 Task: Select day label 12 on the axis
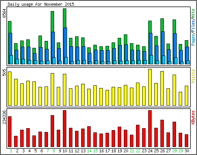(x=77, y=151)
